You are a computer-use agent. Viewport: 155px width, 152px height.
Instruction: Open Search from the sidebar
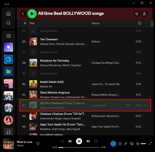(x=8, y=23)
